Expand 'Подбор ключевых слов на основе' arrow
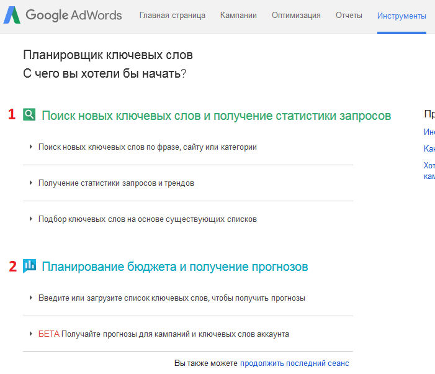Viewport: 435px width, 374px height. (30, 219)
